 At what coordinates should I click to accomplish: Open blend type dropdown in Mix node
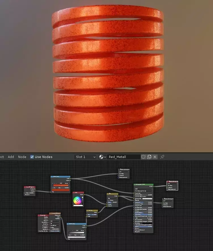tap(112, 198)
